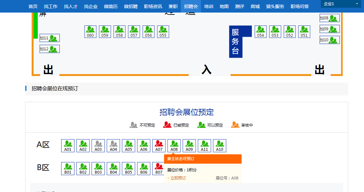Screen dimensions: 364x192
Task: Open the 猎头服务 menu item
Action: (275, 6)
